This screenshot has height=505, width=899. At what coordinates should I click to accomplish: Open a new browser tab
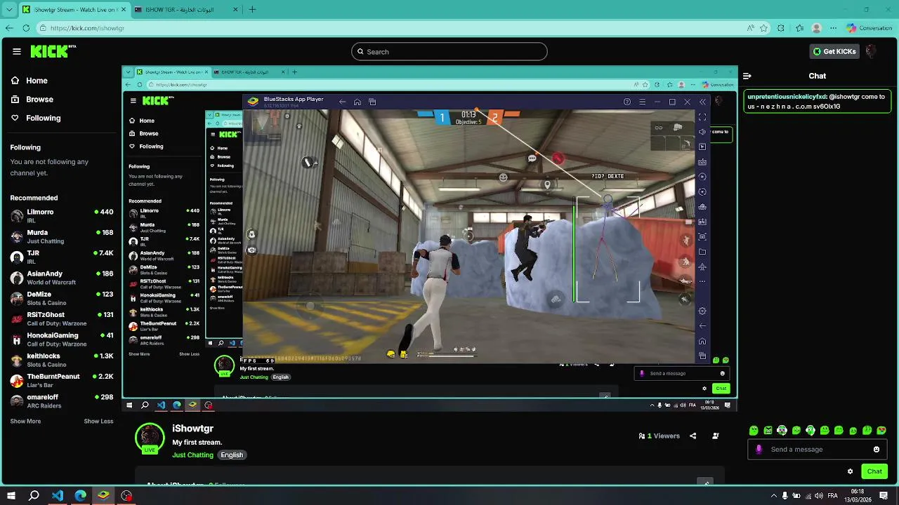[252, 10]
